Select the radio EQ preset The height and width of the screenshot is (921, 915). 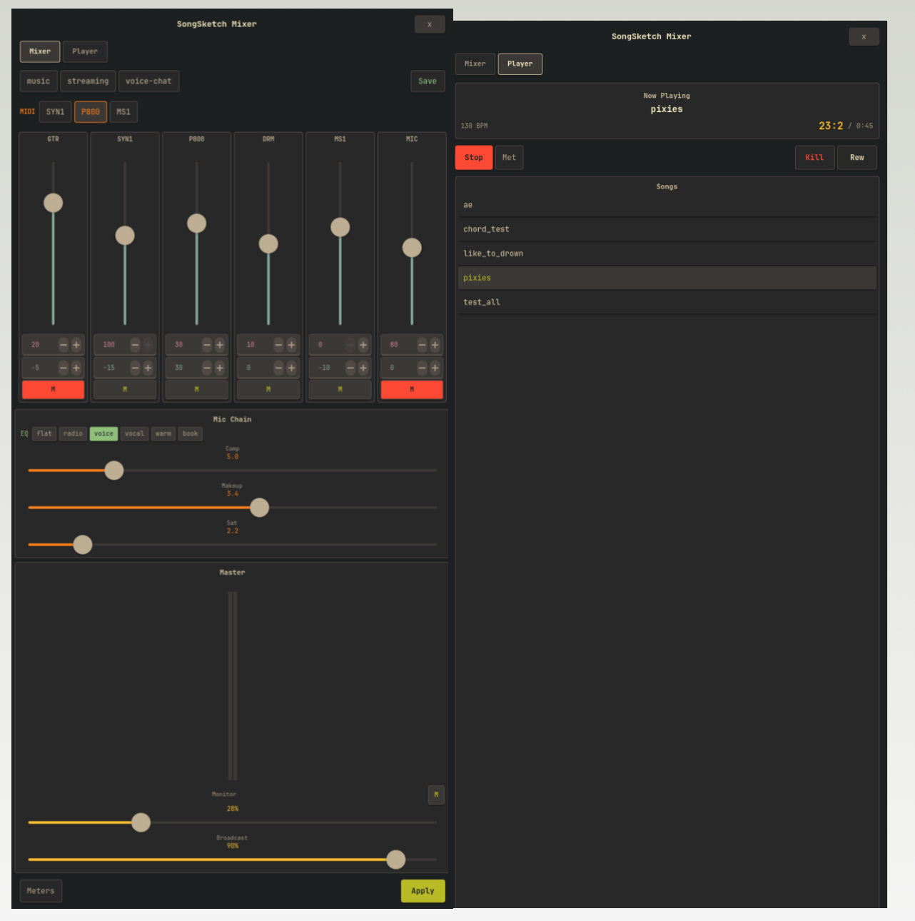(x=73, y=434)
